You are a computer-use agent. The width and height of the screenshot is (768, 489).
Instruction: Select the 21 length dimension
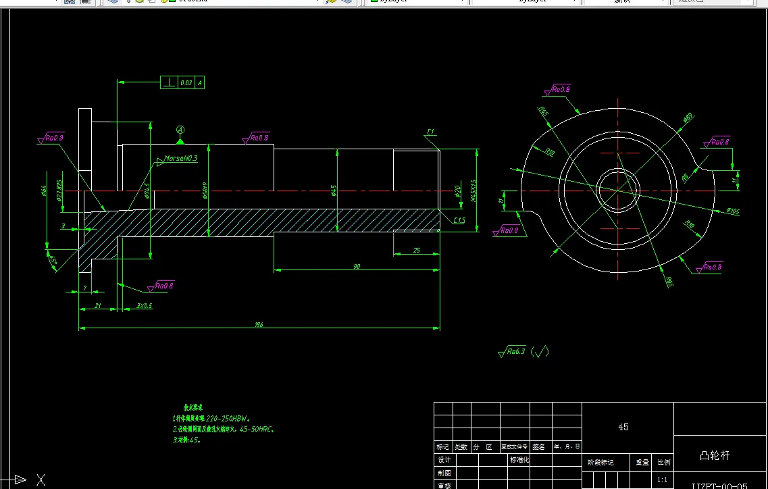pos(97,306)
